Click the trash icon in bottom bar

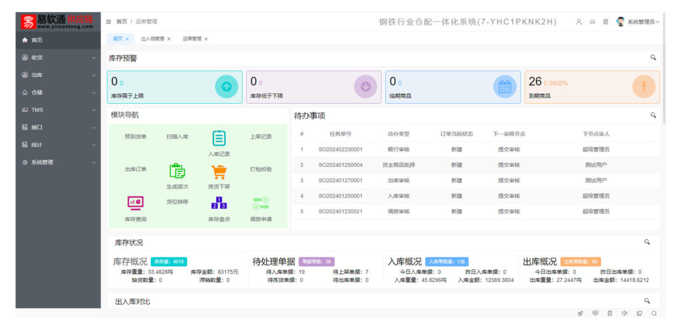pos(610,313)
